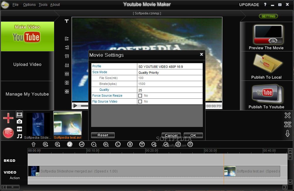This screenshot has height=191, width=294.
Task: Click the align top icon beside preview
Action: click(x=67, y=56)
